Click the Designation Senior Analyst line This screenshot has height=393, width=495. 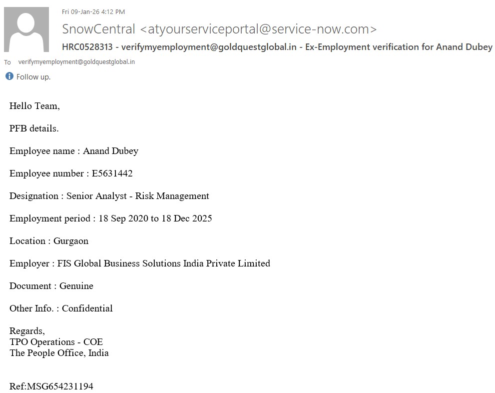(109, 196)
